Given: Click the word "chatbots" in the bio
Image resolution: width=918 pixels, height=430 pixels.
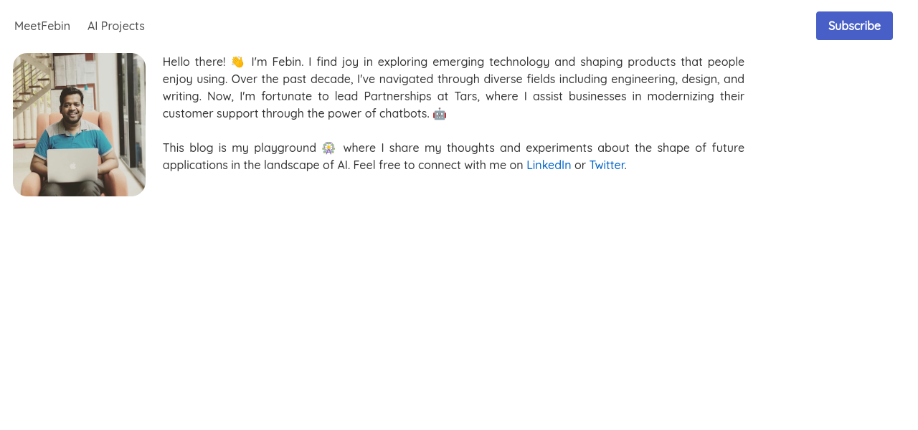Looking at the screenshot, I should [405, 113].
